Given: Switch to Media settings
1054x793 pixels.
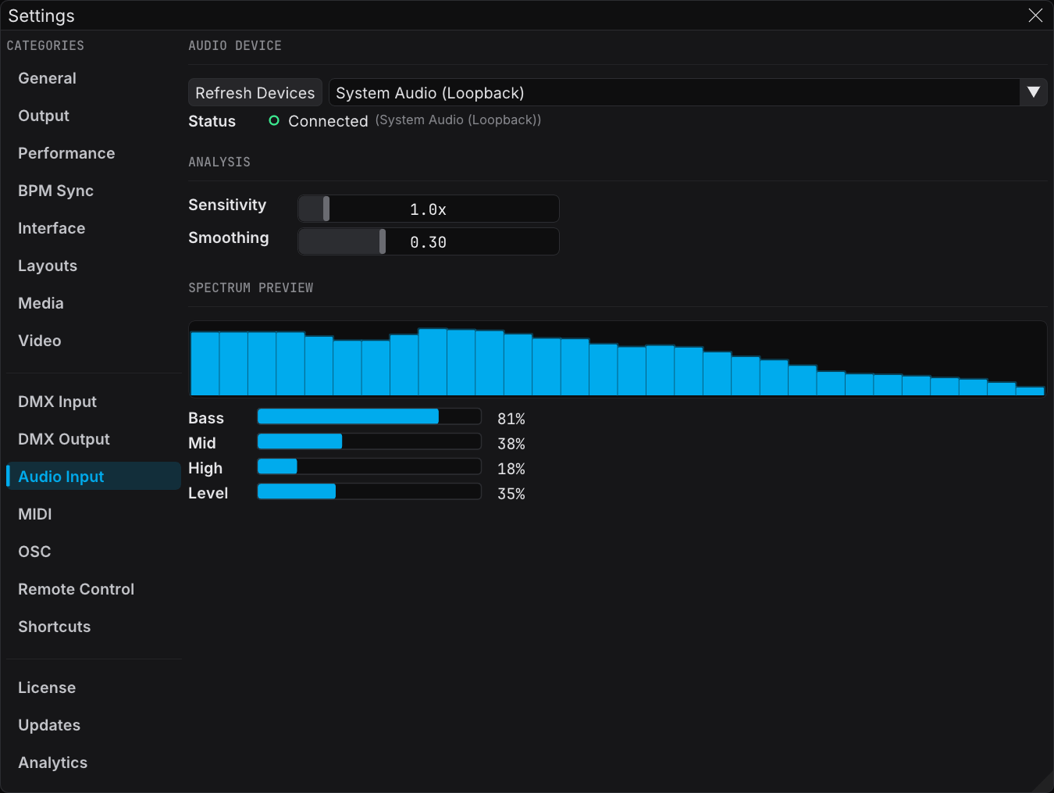Looking at the screenshot, I should [x=94, y=303].
